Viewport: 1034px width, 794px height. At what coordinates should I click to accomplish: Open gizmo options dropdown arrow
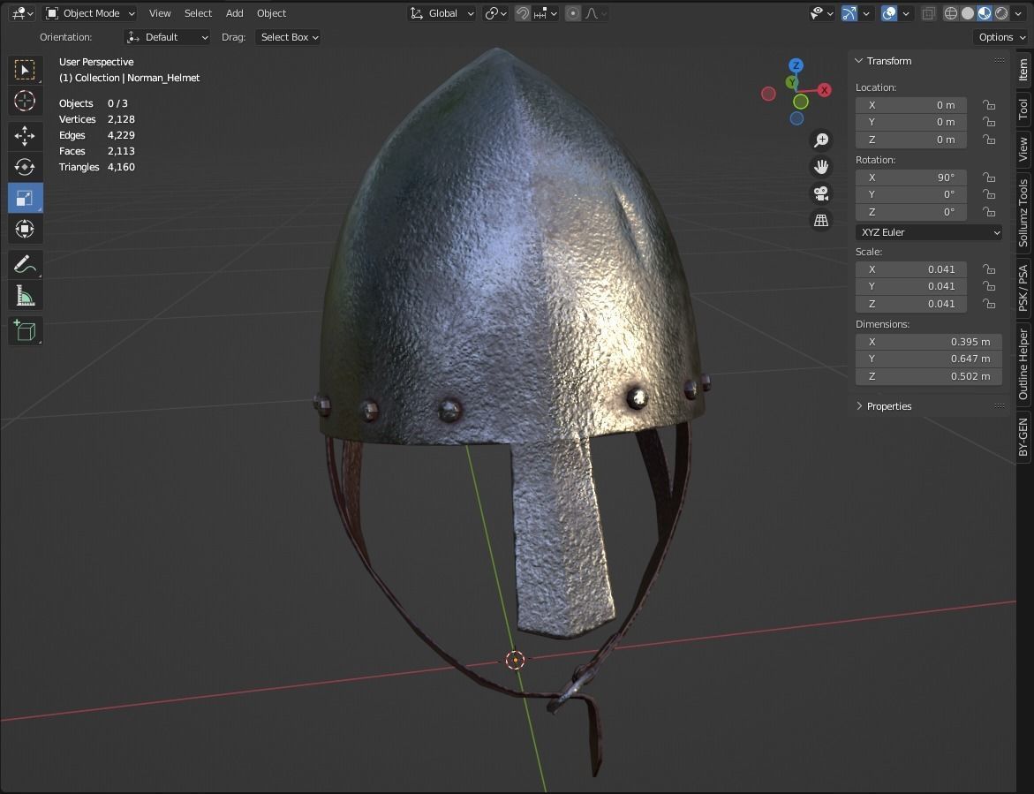tap(866, 13)
